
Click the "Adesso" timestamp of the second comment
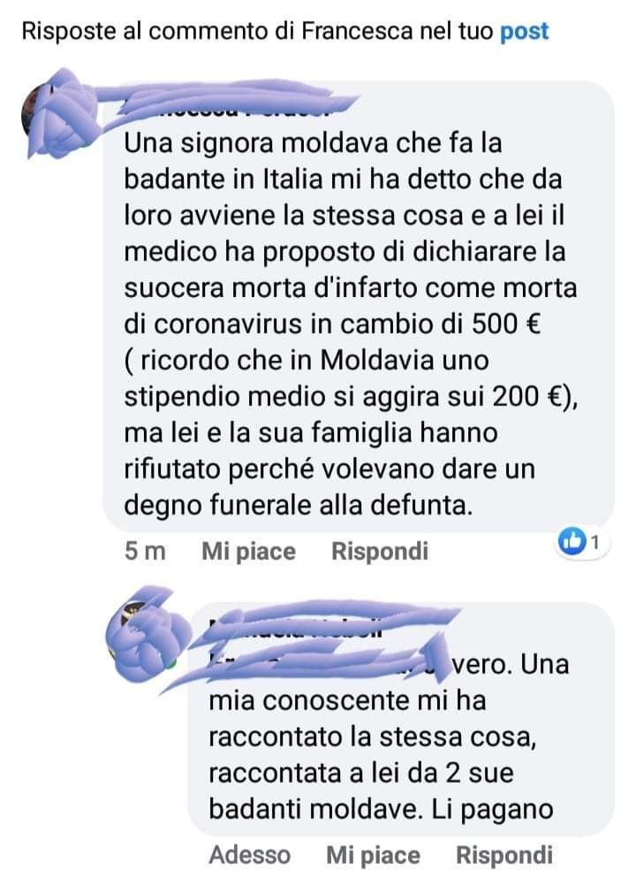(250, 855)
